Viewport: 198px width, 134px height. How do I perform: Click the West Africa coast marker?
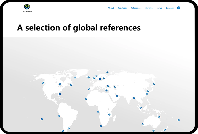(86, 99)
